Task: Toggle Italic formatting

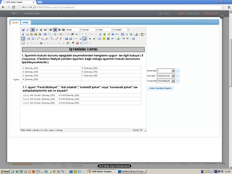Action: (x=37, y=30)
